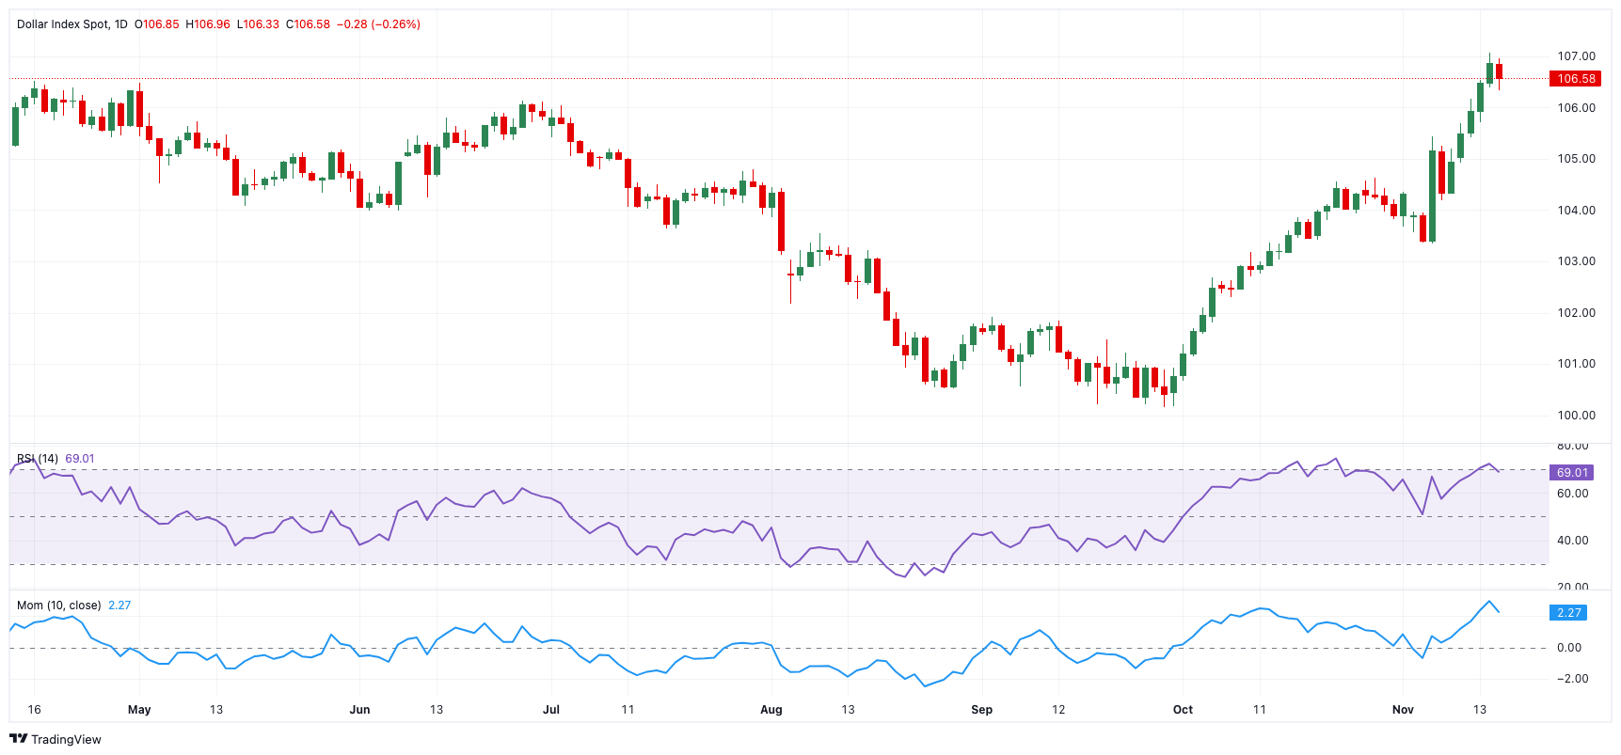Select the May date axis label
The image size is (1621, 755).
[139, 710]
